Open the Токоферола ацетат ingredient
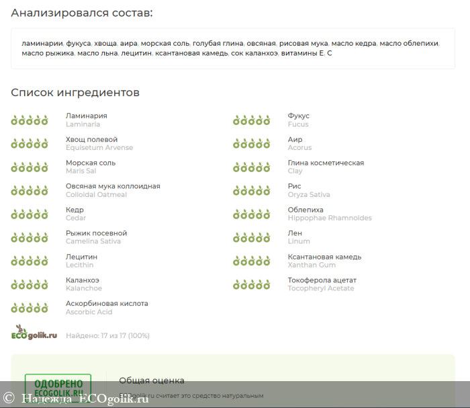470x408 pixels. tap(322, 280)
